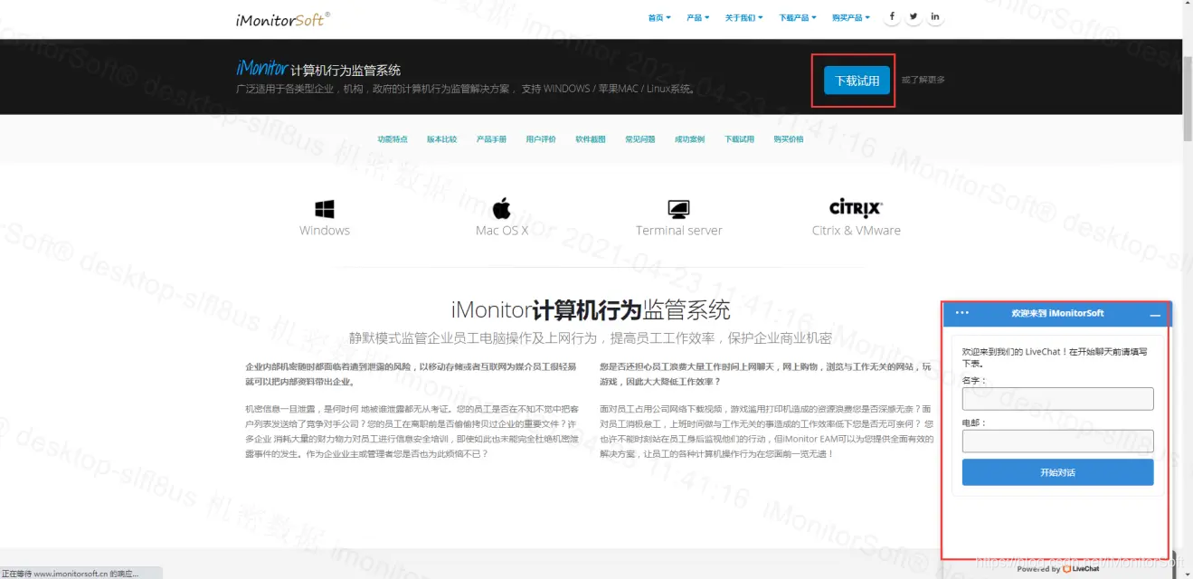1193x579 pixels.
Task: Focus the 电邮 email input field
Action: pos(1057,441)
